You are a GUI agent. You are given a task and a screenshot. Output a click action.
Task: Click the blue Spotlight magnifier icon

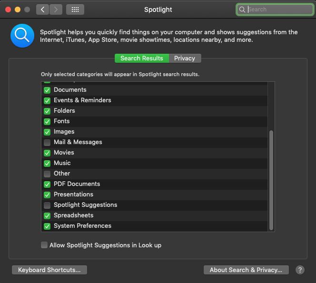pyautogui.click(x=22, y=36)
